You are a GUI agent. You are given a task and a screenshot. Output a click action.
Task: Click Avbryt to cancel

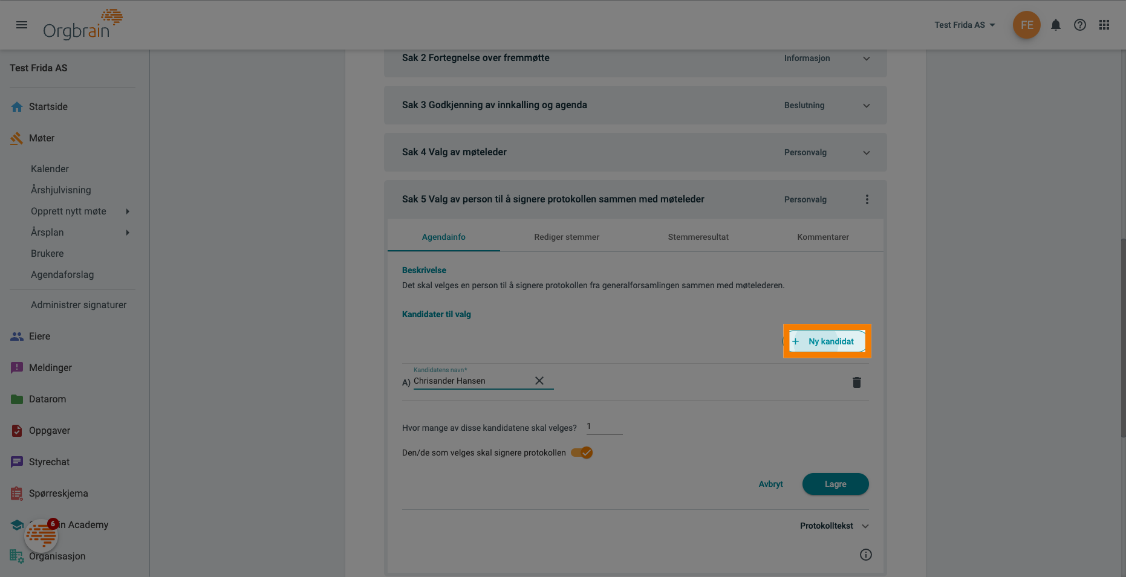pos(770,484)
